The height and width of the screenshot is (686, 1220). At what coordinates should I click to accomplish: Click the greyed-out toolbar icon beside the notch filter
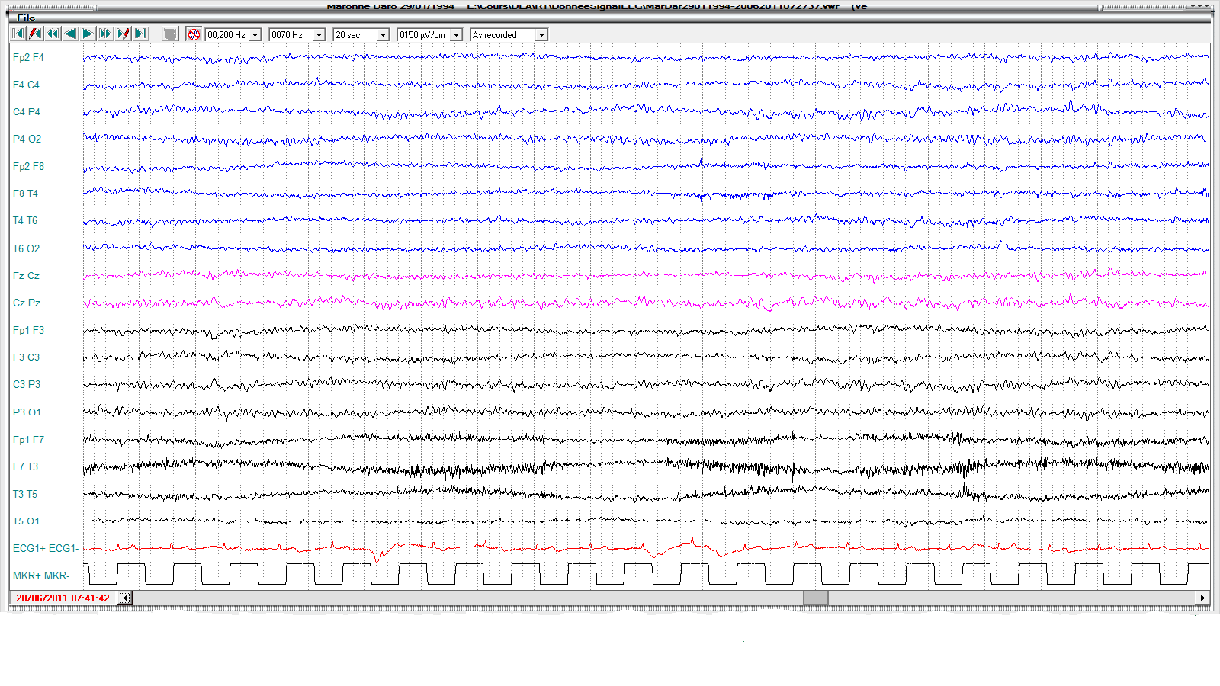(x=170, y=34)
